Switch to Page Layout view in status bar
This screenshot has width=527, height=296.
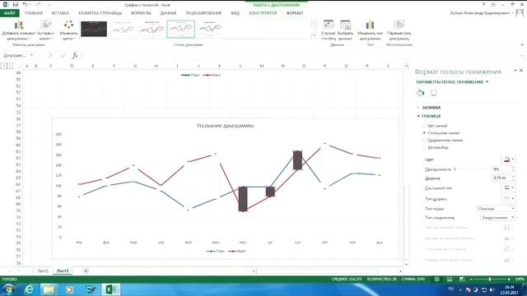point(450,280)
